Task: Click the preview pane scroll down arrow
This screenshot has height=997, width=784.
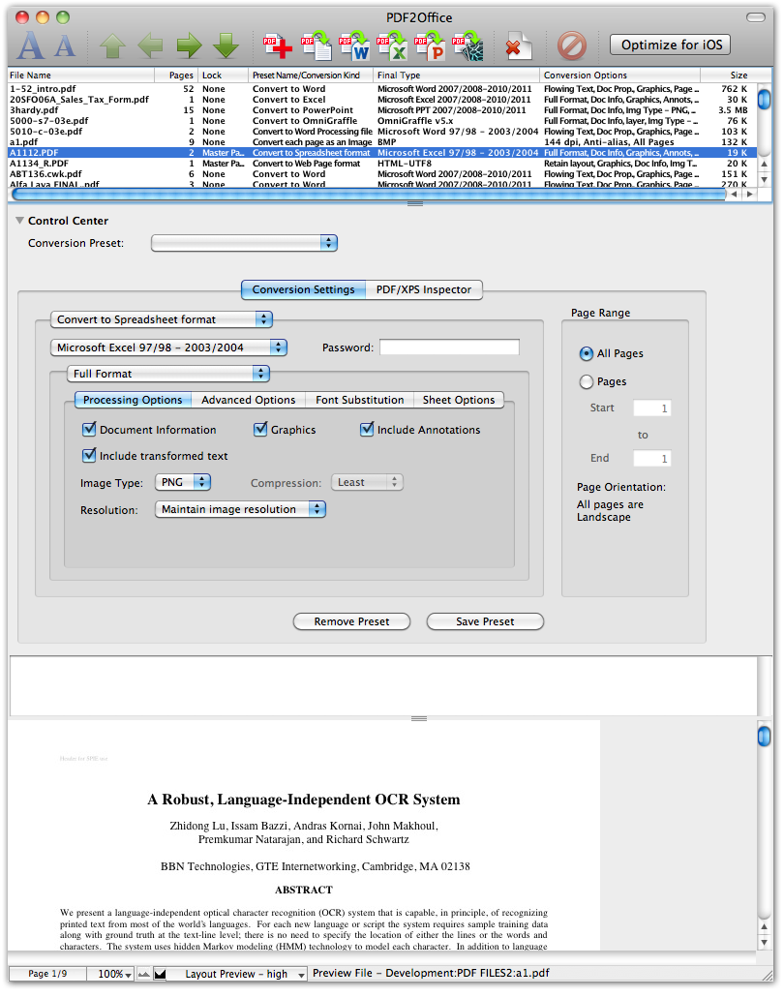Action: (x=765, y=943)
